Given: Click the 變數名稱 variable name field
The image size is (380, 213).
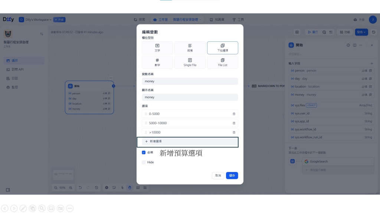Looking at the screenshot, I should click(x=190, y=81).
